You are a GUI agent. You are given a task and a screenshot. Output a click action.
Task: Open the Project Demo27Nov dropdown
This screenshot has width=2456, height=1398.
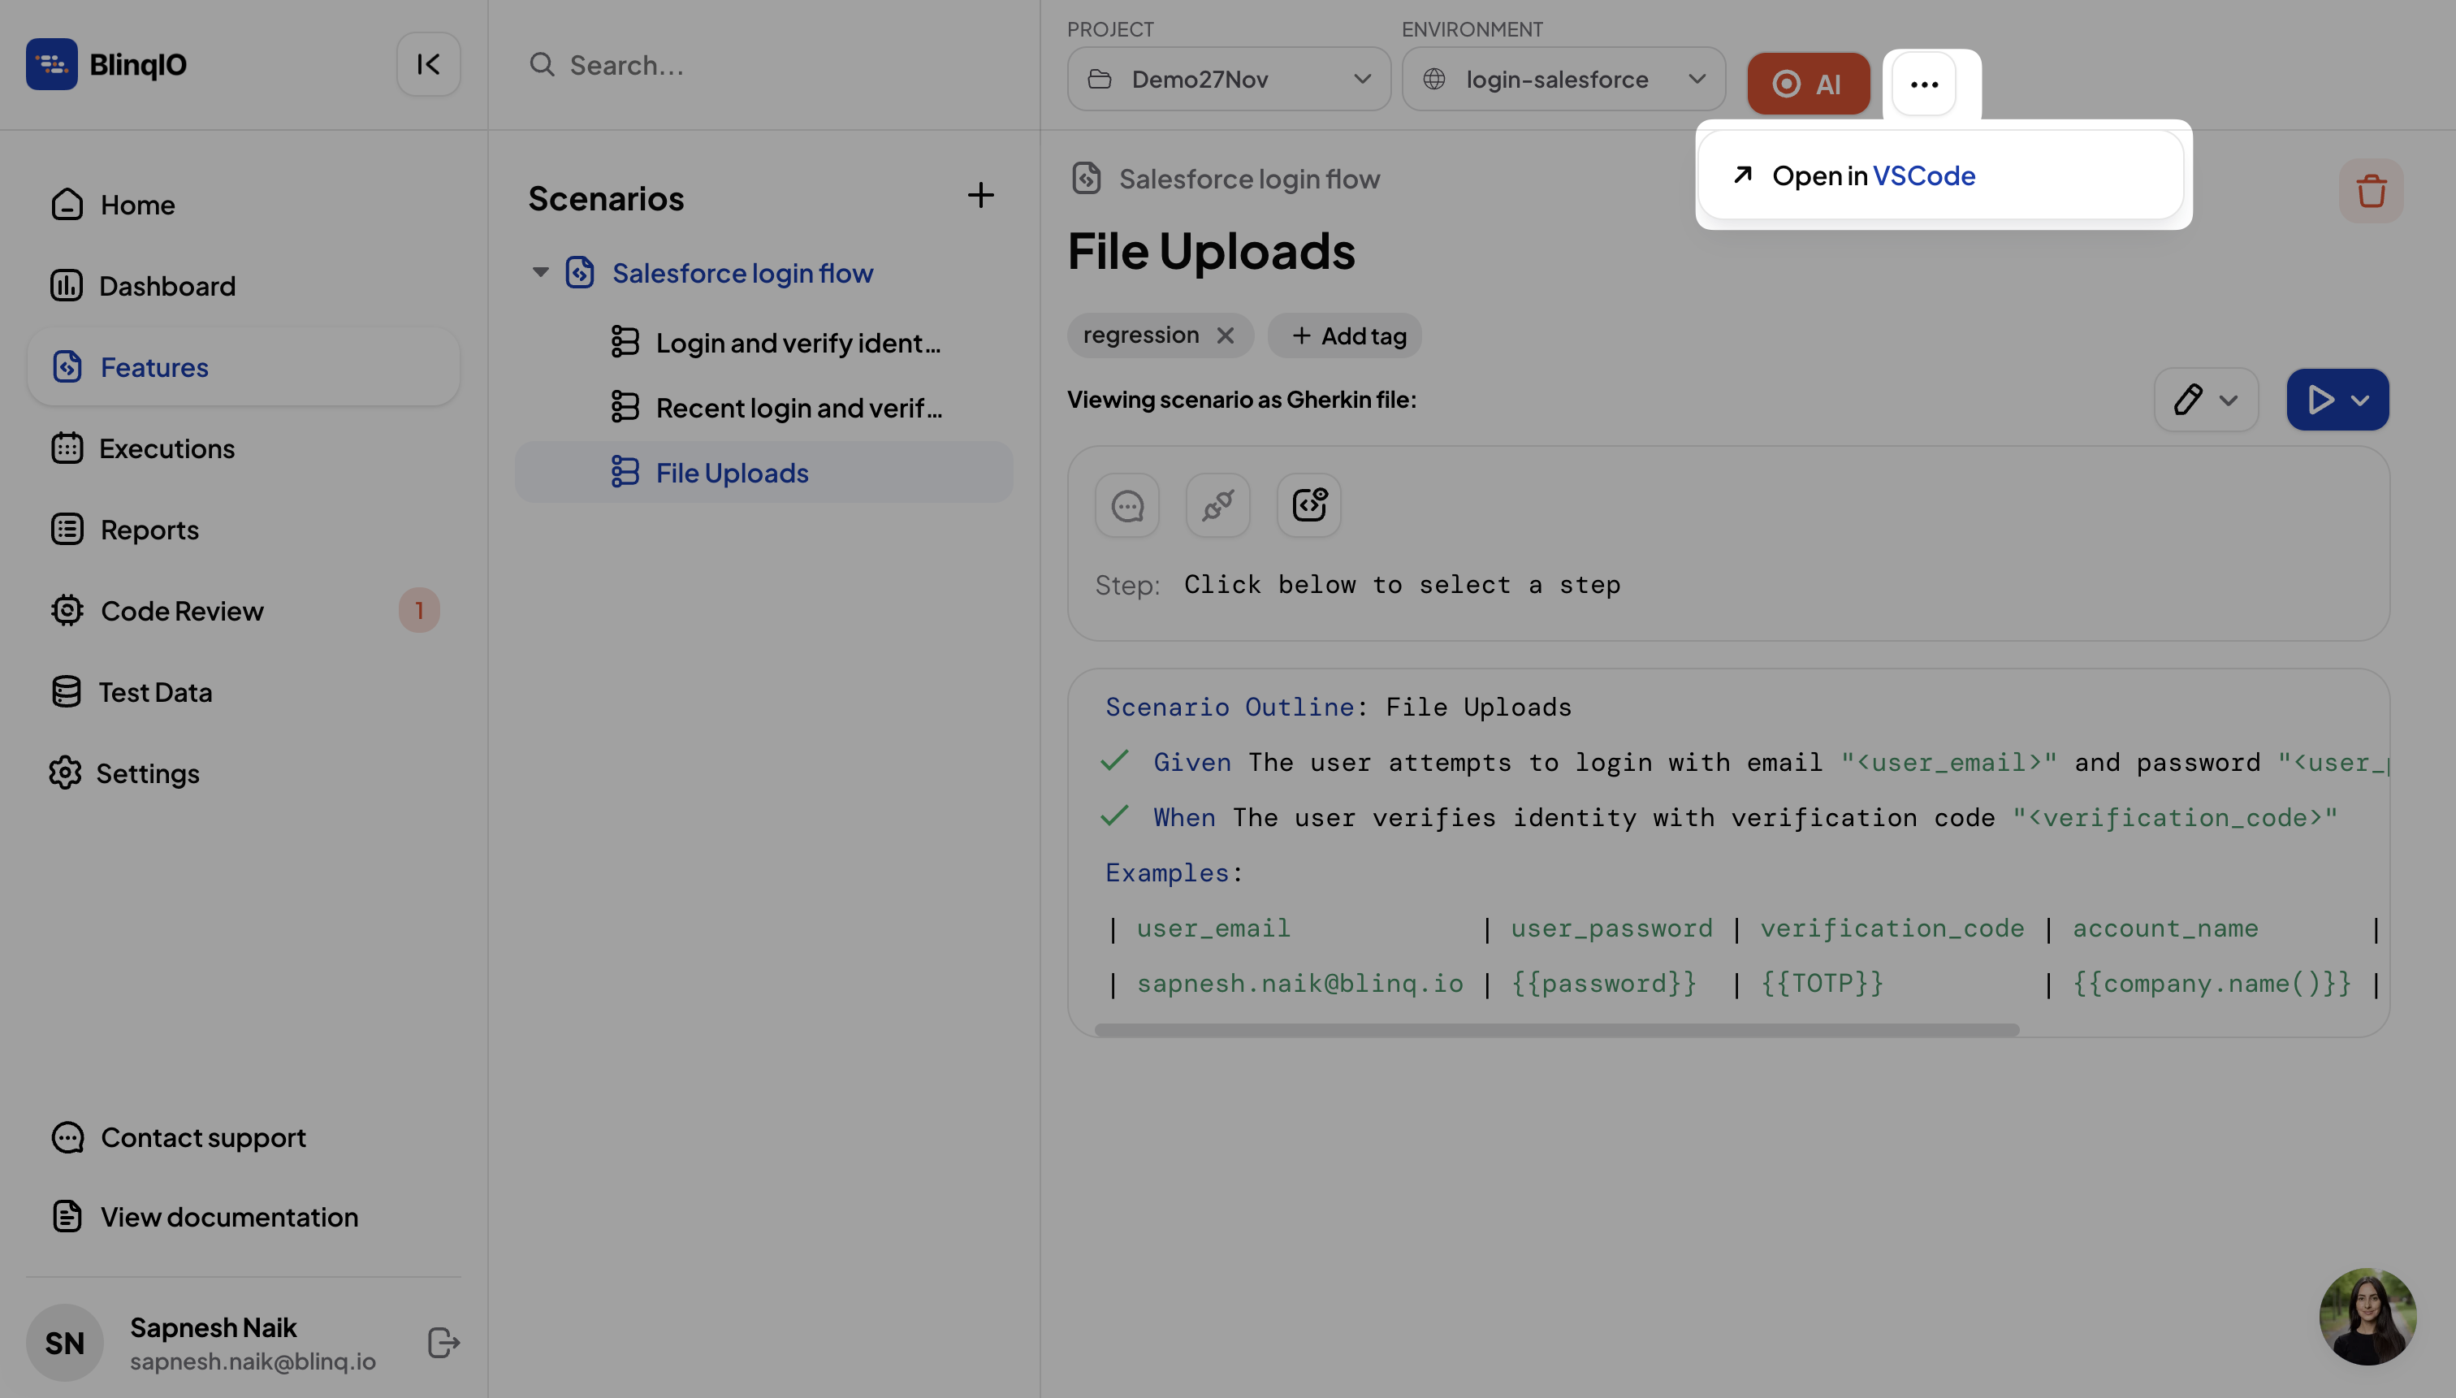pos(1229,80)
